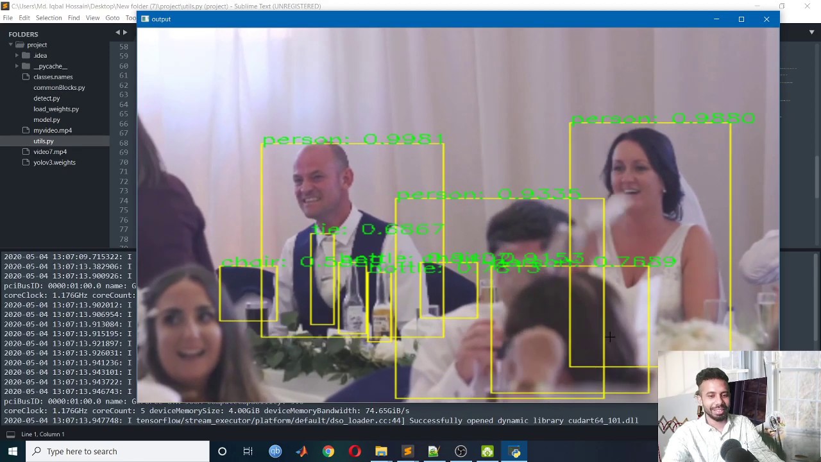Open the Windows Start menu
Screen dimensions: 821x462
click(12, 451)
